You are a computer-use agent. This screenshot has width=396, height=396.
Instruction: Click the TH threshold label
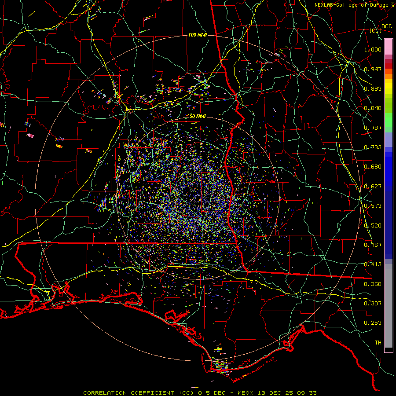click(378, 343)
